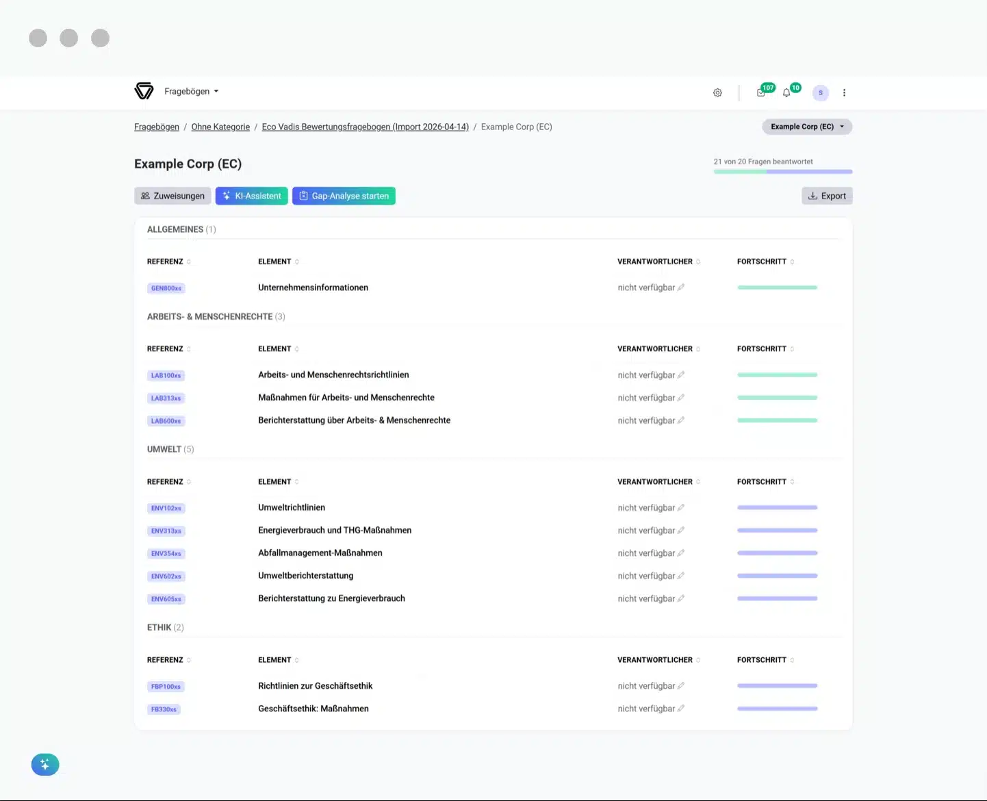Click the ENV605xs reference tag
Viewport: 987px width, 801px height.
tap(166, 599)
